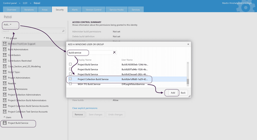Click the Project Build Service user icon

point(5,123)
